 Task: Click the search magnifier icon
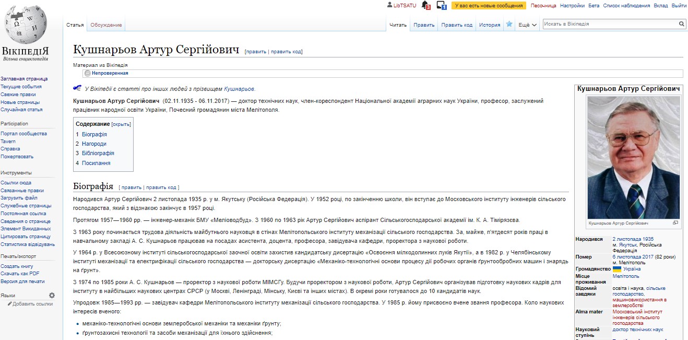tap(681, 24)
